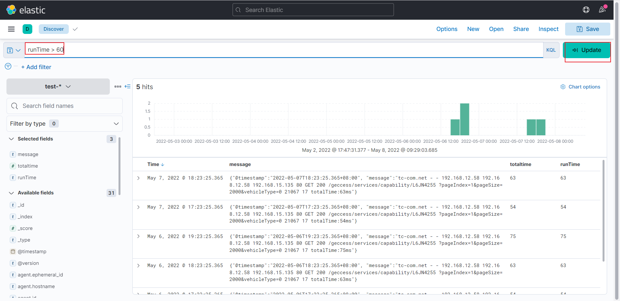
Task: Click the message column header
Action: pyautogui.click(x=240, y=164)
